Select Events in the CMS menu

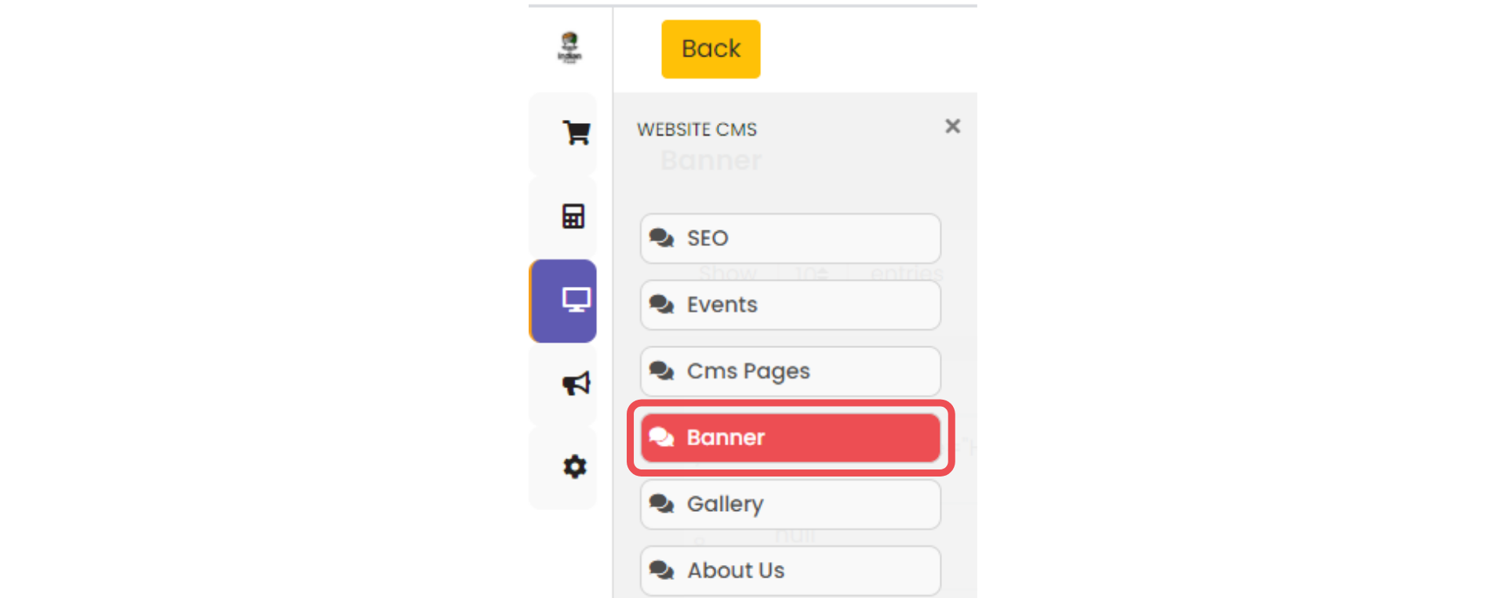(x=791, y=305)
